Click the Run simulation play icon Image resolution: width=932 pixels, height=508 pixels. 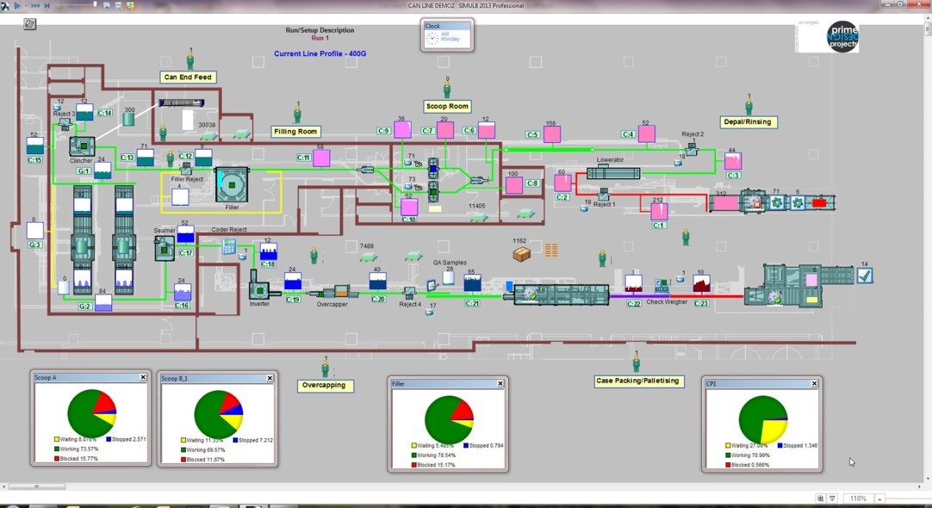pos(17,5)
